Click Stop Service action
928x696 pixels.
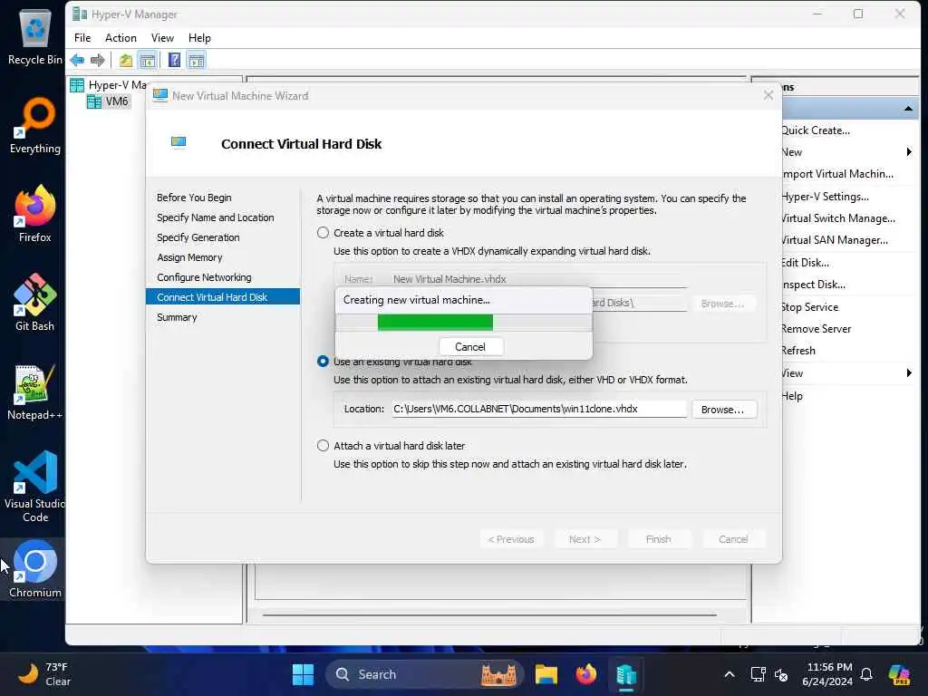[x=809, y=307]
